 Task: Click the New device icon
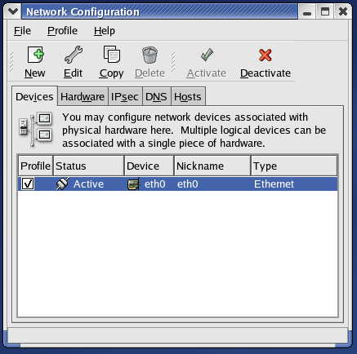coord(35,55)
